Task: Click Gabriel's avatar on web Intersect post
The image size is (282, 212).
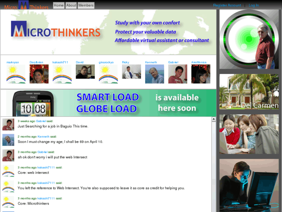Action: coord(8,155)
